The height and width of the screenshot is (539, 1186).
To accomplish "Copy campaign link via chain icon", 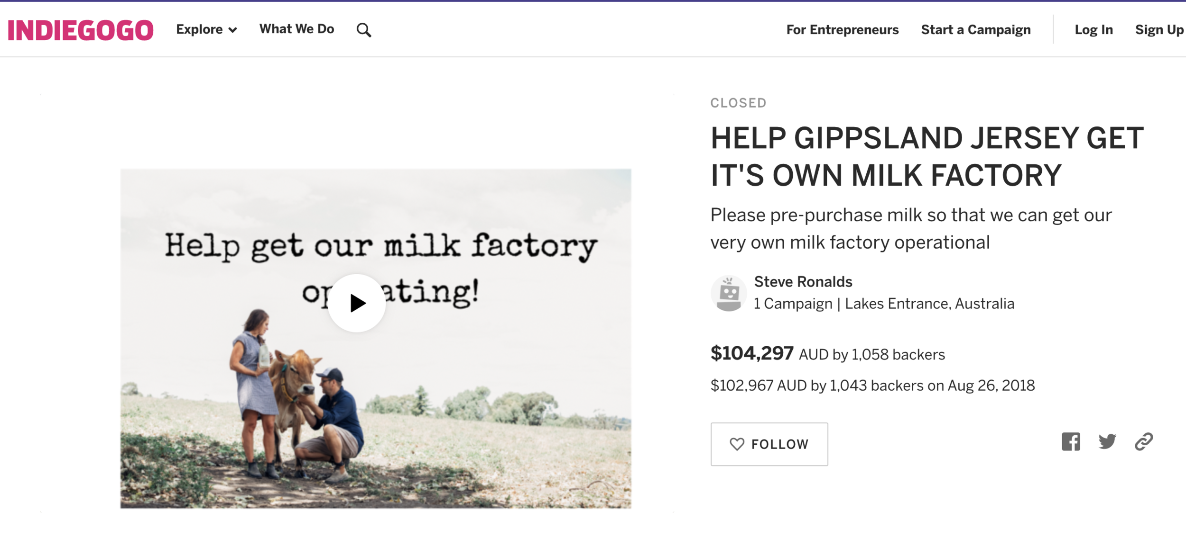I will pos(1144,442).
